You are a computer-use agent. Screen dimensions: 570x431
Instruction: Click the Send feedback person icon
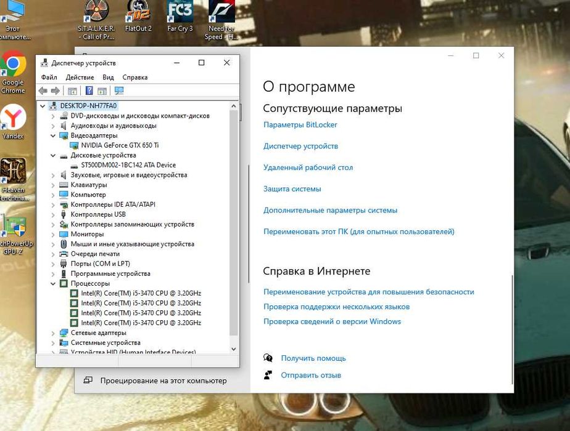pyautogui.click(x=268, y=375)
